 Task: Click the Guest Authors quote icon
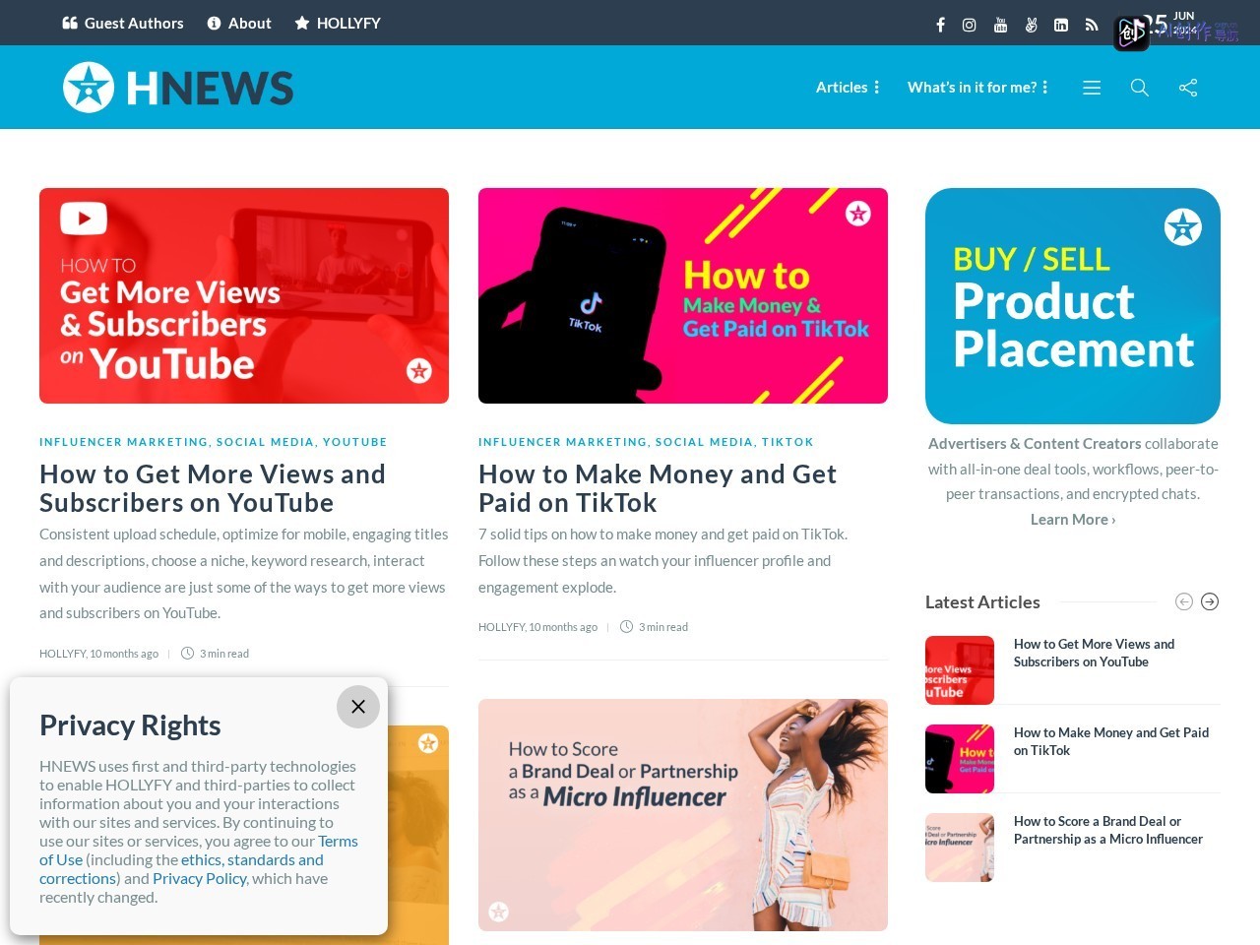point(70,23)
